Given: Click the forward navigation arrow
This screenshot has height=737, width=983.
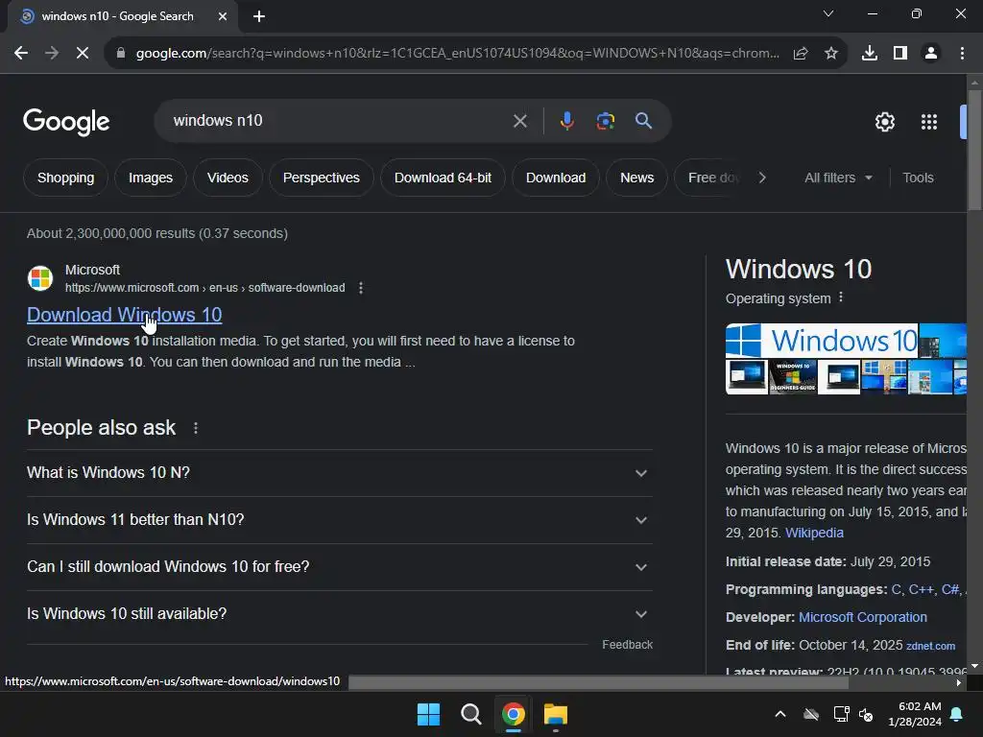Looking at the screenshot, I should 52,54.
